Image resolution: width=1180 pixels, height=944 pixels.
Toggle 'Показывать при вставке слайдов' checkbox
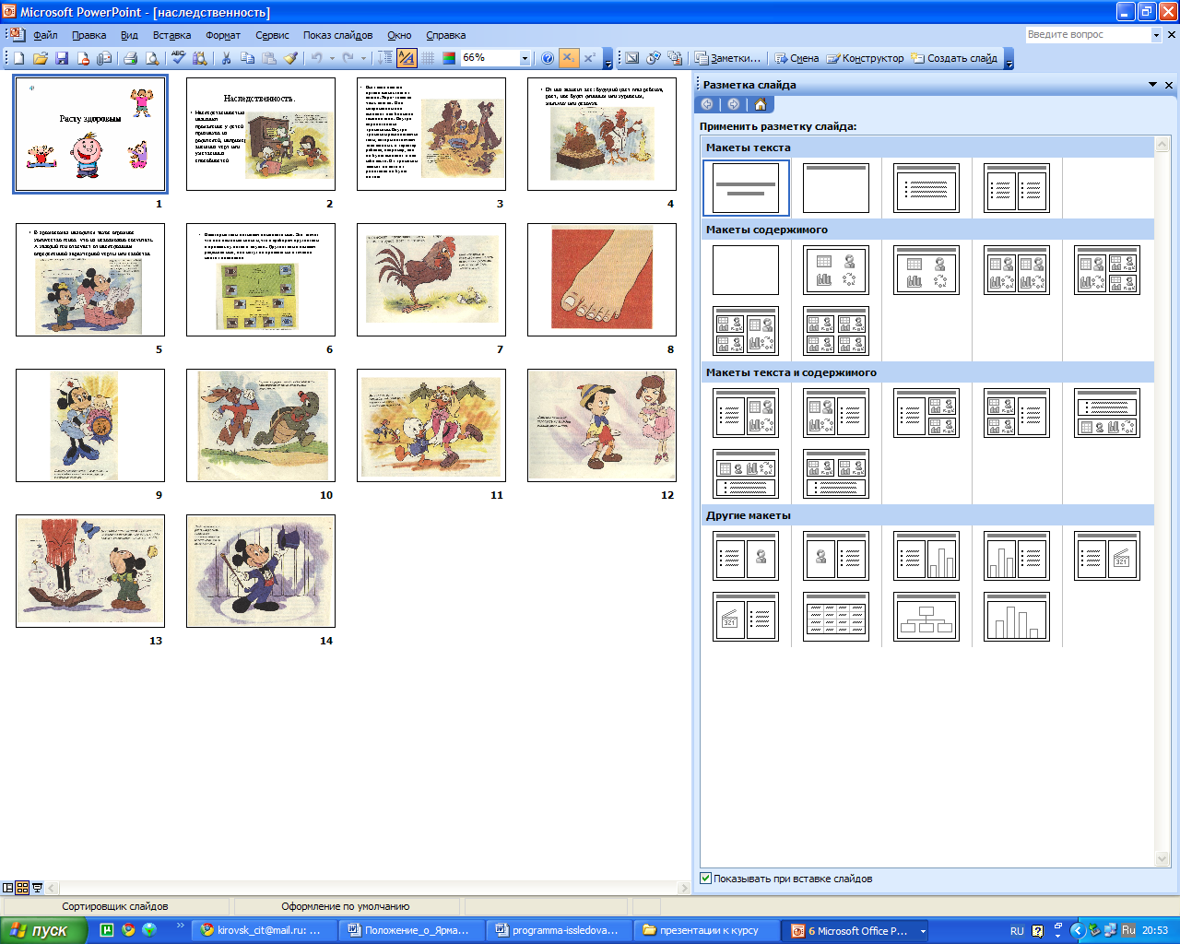coord(706,879)
